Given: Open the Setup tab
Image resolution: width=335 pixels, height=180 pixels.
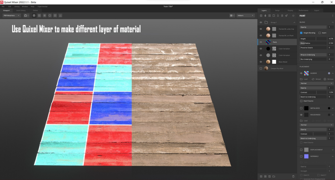Looking at the screenshot, I should click(x=277, y=11).
